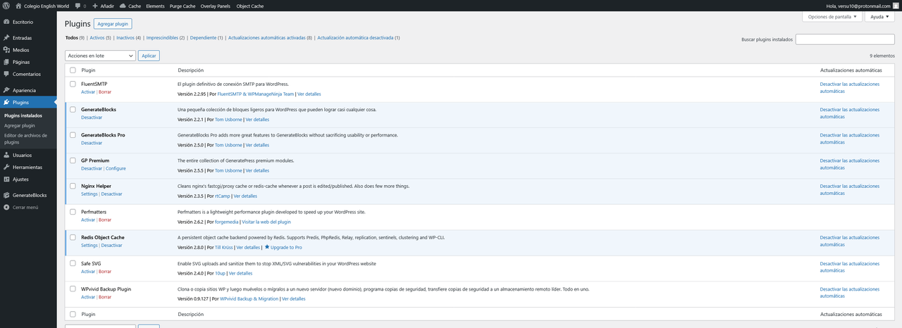Click the Entradas pin icon
902x328 pixels.
(6, 37)
